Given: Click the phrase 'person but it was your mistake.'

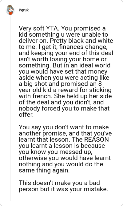Looking at the screenshot, I should click(63, 189).
